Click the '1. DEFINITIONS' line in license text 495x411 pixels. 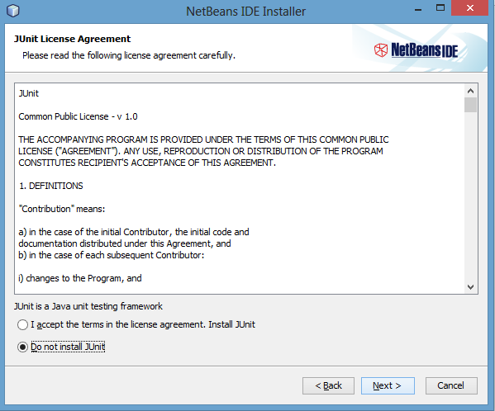(51, 186)
